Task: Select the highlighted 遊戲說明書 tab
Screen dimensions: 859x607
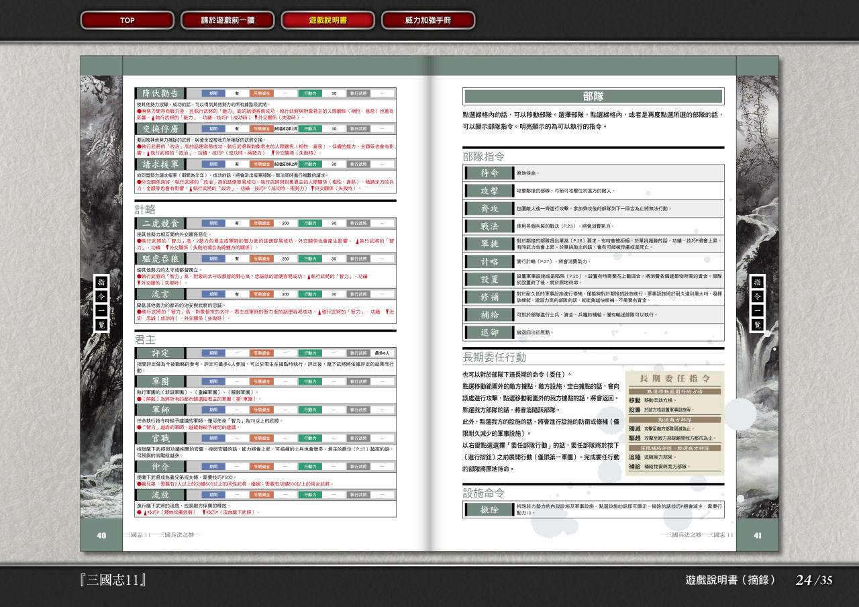Action: pyautogui.click(x=327, y=20)
